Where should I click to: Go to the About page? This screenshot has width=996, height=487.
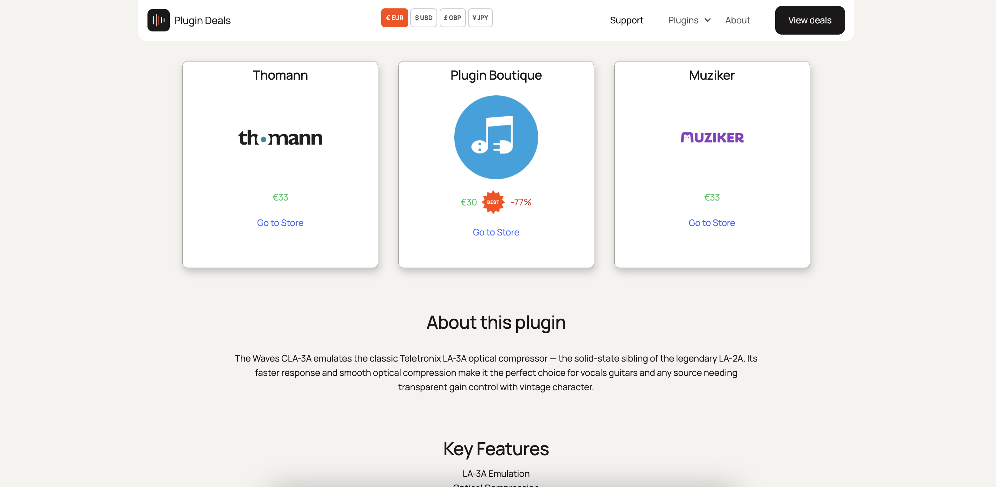[737, 20]
